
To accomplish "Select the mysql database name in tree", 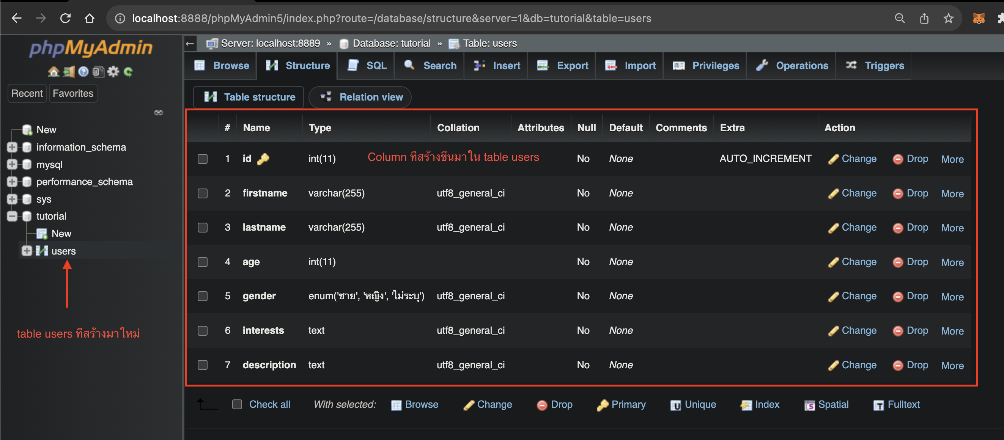I will click(x=49, y=165).
